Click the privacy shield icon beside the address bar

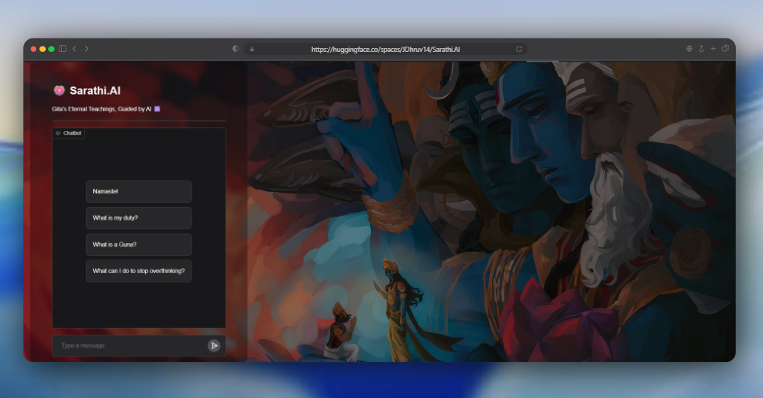point(236,49)
